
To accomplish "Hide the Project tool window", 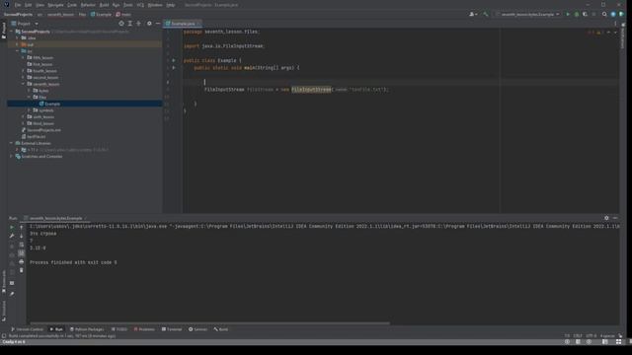I will pos(158,24).
